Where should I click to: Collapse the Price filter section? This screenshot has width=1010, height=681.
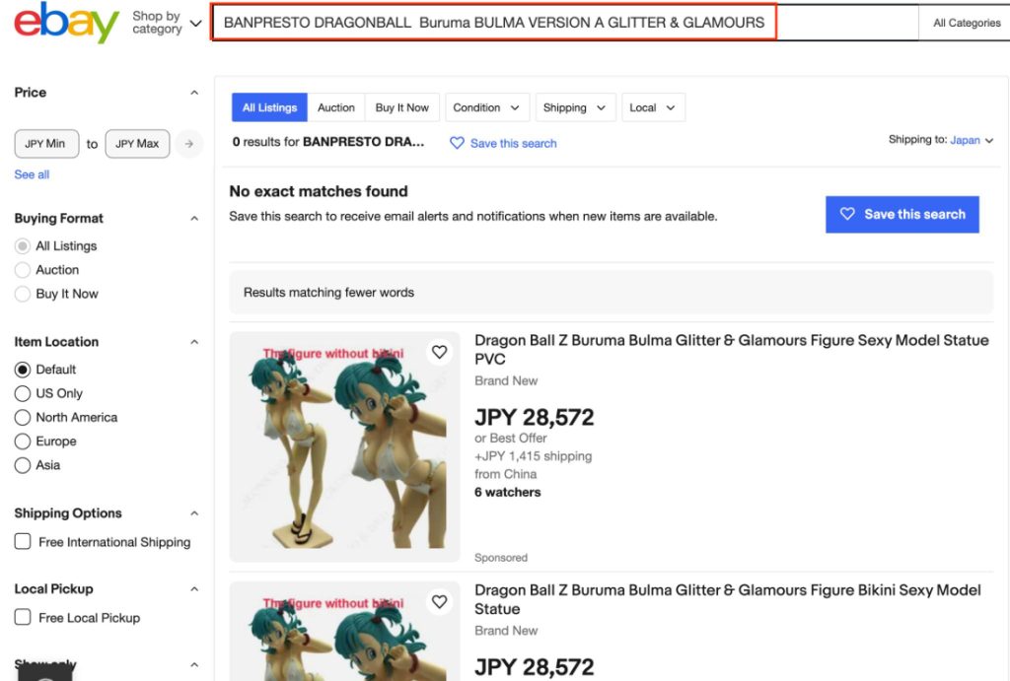tap(194, 93)
